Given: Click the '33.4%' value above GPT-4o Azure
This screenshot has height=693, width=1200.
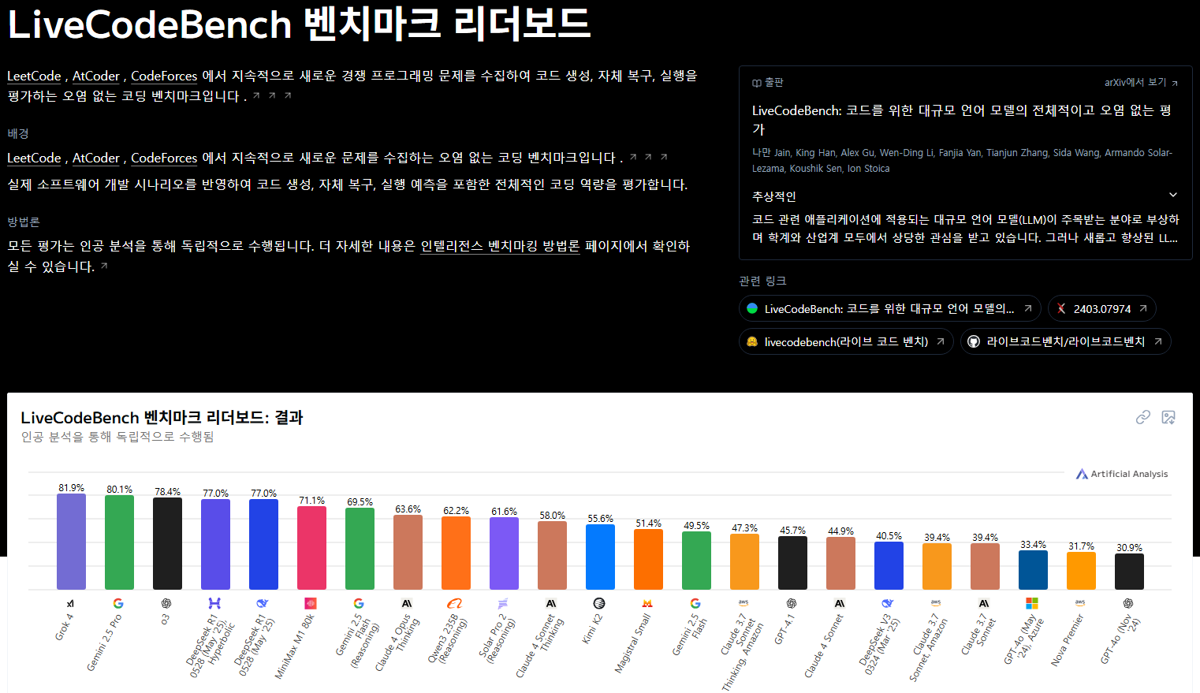Looking at the screenshot, I should coord(1033,545).
